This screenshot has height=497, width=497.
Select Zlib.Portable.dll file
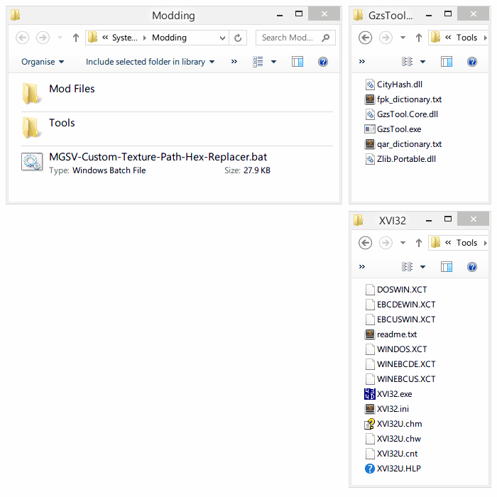pos(400,159)
